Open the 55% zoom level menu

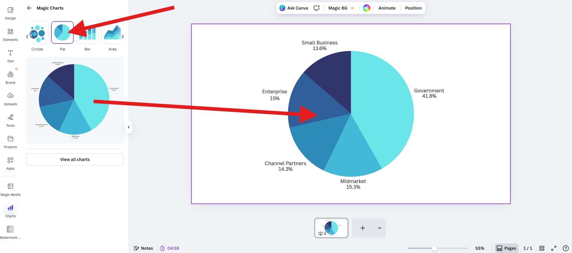tap(480, 248)
